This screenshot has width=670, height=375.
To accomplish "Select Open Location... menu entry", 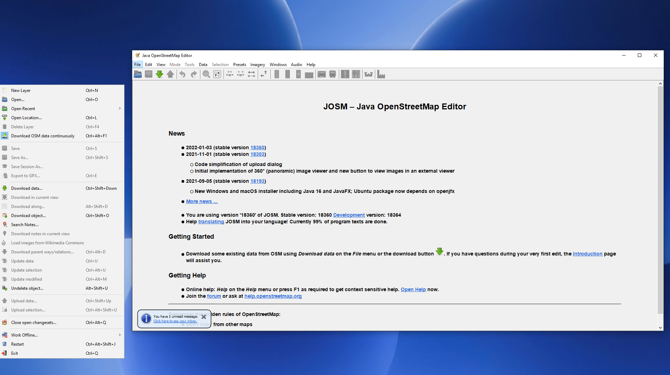I will coord(62,117).
